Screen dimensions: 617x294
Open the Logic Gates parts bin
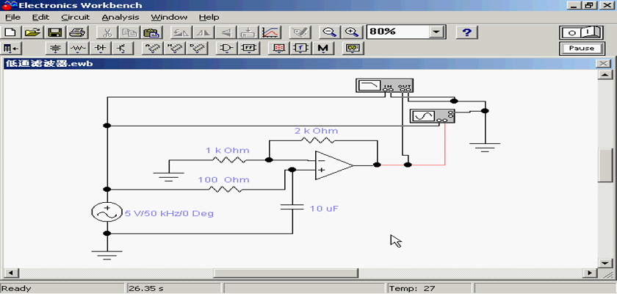[227, 49]
